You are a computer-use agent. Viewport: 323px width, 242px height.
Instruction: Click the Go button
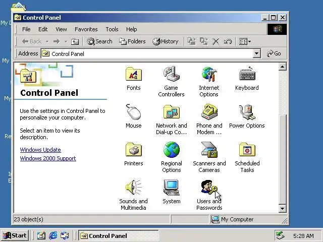(274, 54)
